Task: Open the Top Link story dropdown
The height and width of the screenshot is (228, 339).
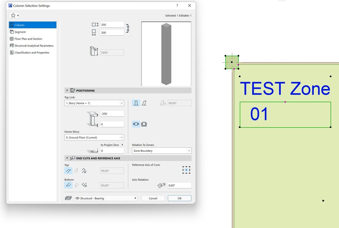Action: pos(94,103)
